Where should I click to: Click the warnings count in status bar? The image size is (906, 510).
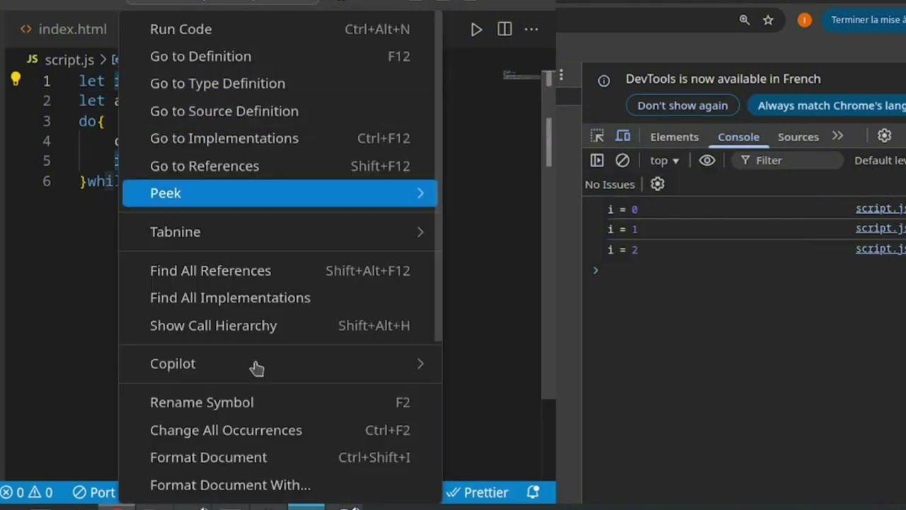(40, 492)
